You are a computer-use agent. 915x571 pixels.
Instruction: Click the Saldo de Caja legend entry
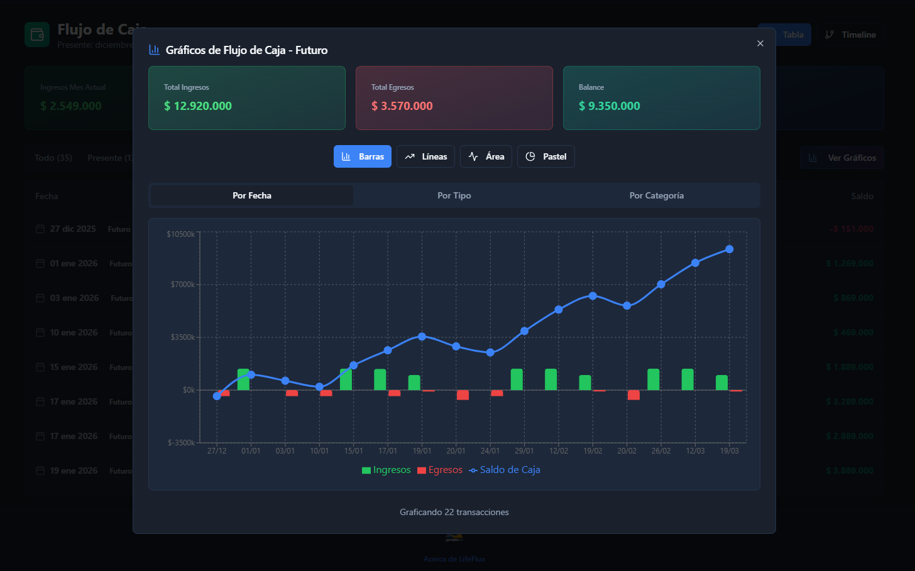click(505, 470)
